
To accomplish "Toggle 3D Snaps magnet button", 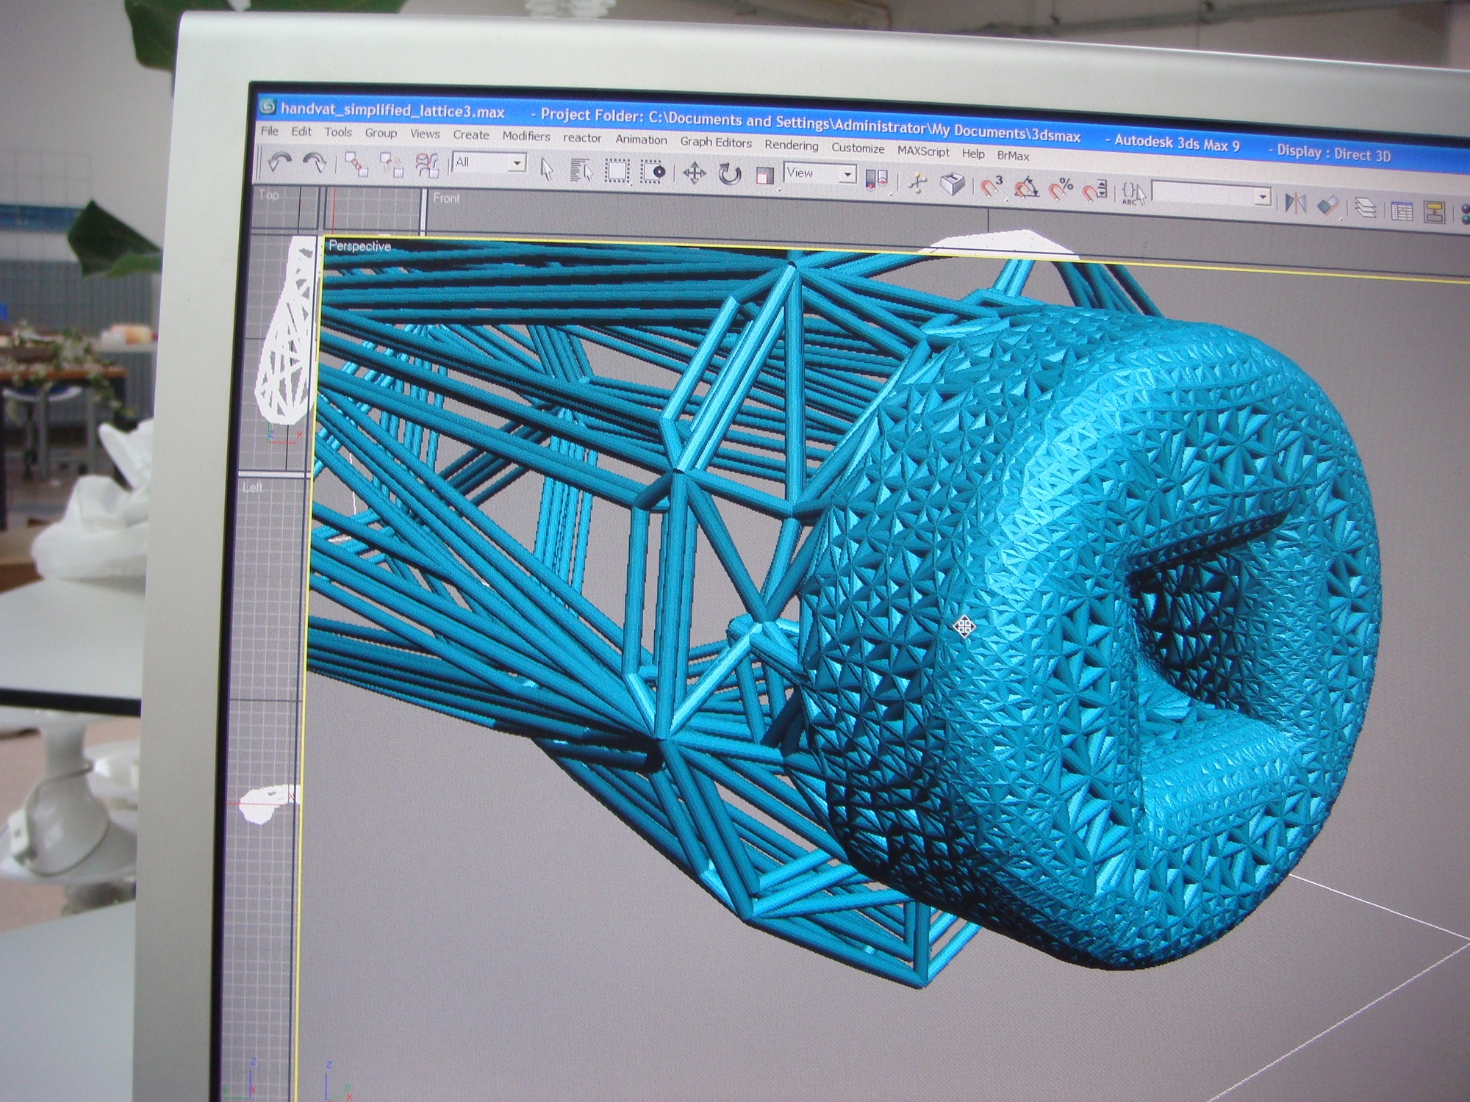I will pos(992,187).
